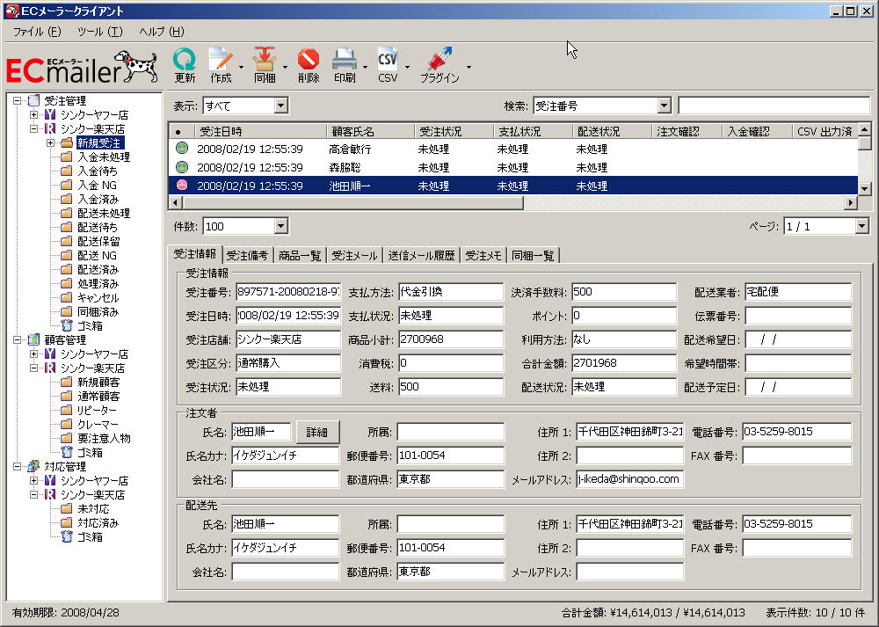
Task: Open the dropdown arrow next to 作成
Action: [x=242, y=67]
